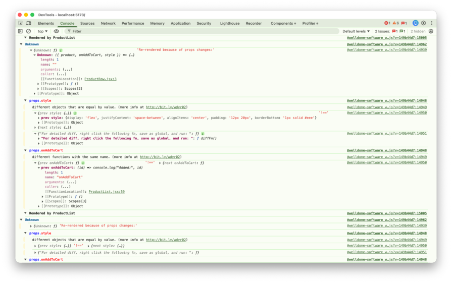Viewport: 452px width, 283px height.
Task: Collapse second Rendered by ProductList group
Action: (25, 213)
